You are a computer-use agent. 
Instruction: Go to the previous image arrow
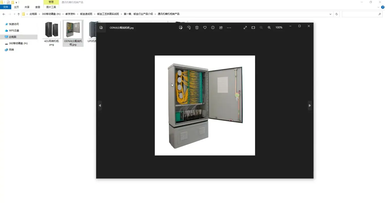coord(100,105)
